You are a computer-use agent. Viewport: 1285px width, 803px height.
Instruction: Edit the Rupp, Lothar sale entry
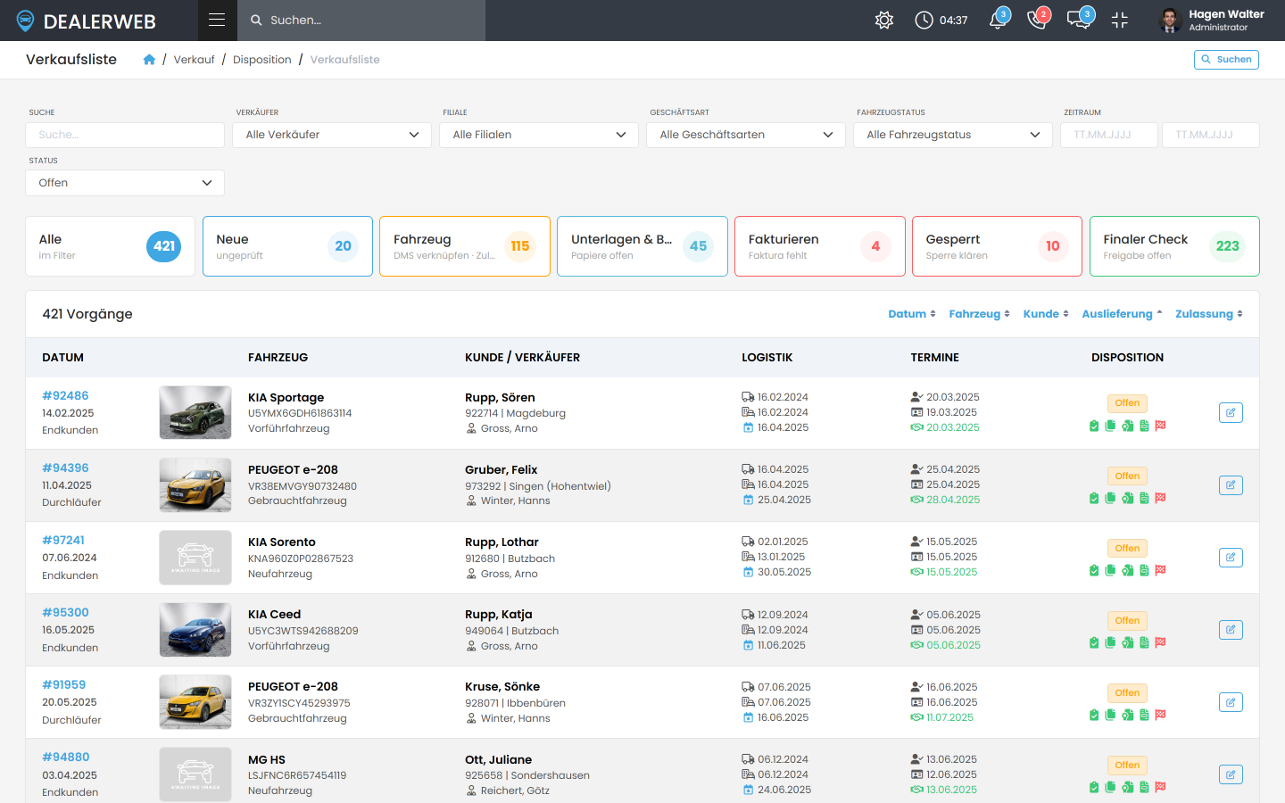[1231, 558]
